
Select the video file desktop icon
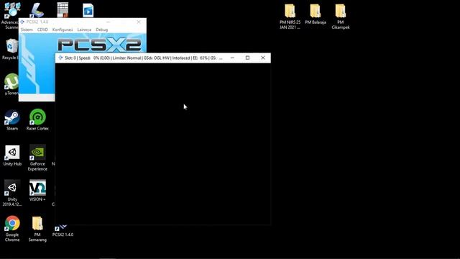coord(88,11)
